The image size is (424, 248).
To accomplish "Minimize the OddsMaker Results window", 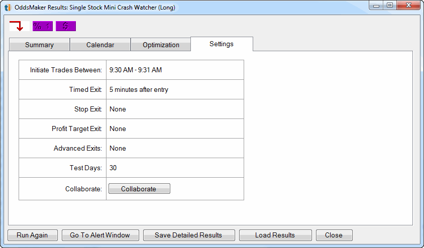I will pyautogui.click(x=377, y=6).
